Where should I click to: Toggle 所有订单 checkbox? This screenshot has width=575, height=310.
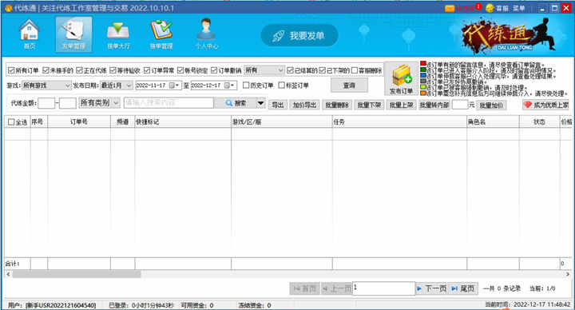click(x=11, y=70)
